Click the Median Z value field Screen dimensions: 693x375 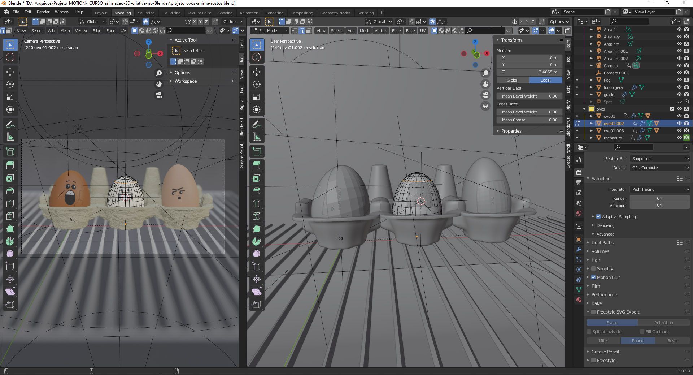529,72
